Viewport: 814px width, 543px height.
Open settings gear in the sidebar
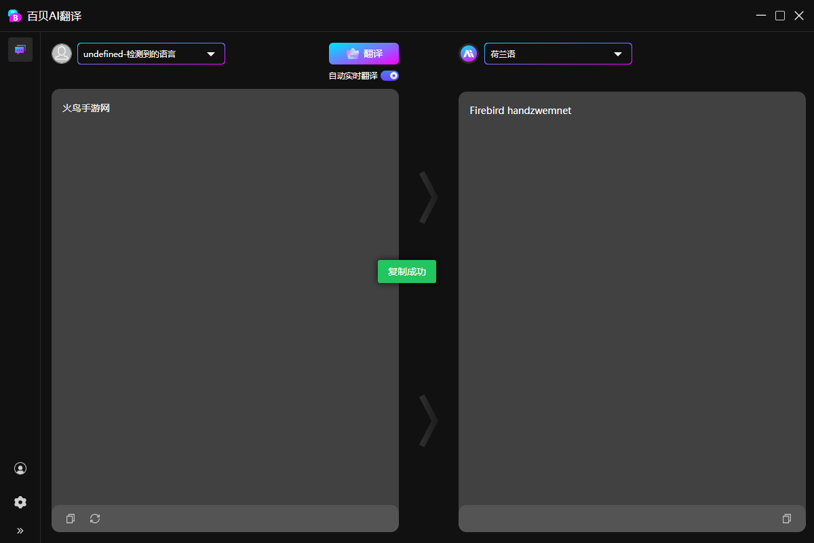point(20,502)
